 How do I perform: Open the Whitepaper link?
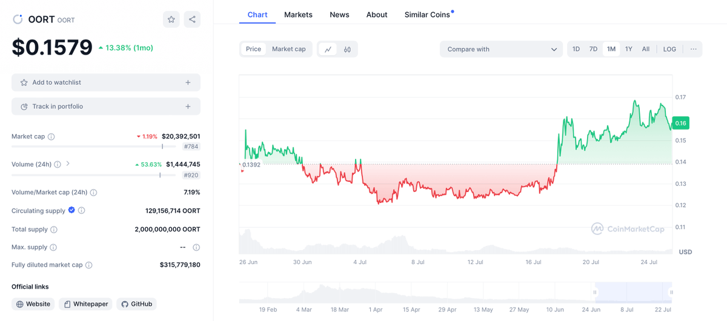pos(85,304)
